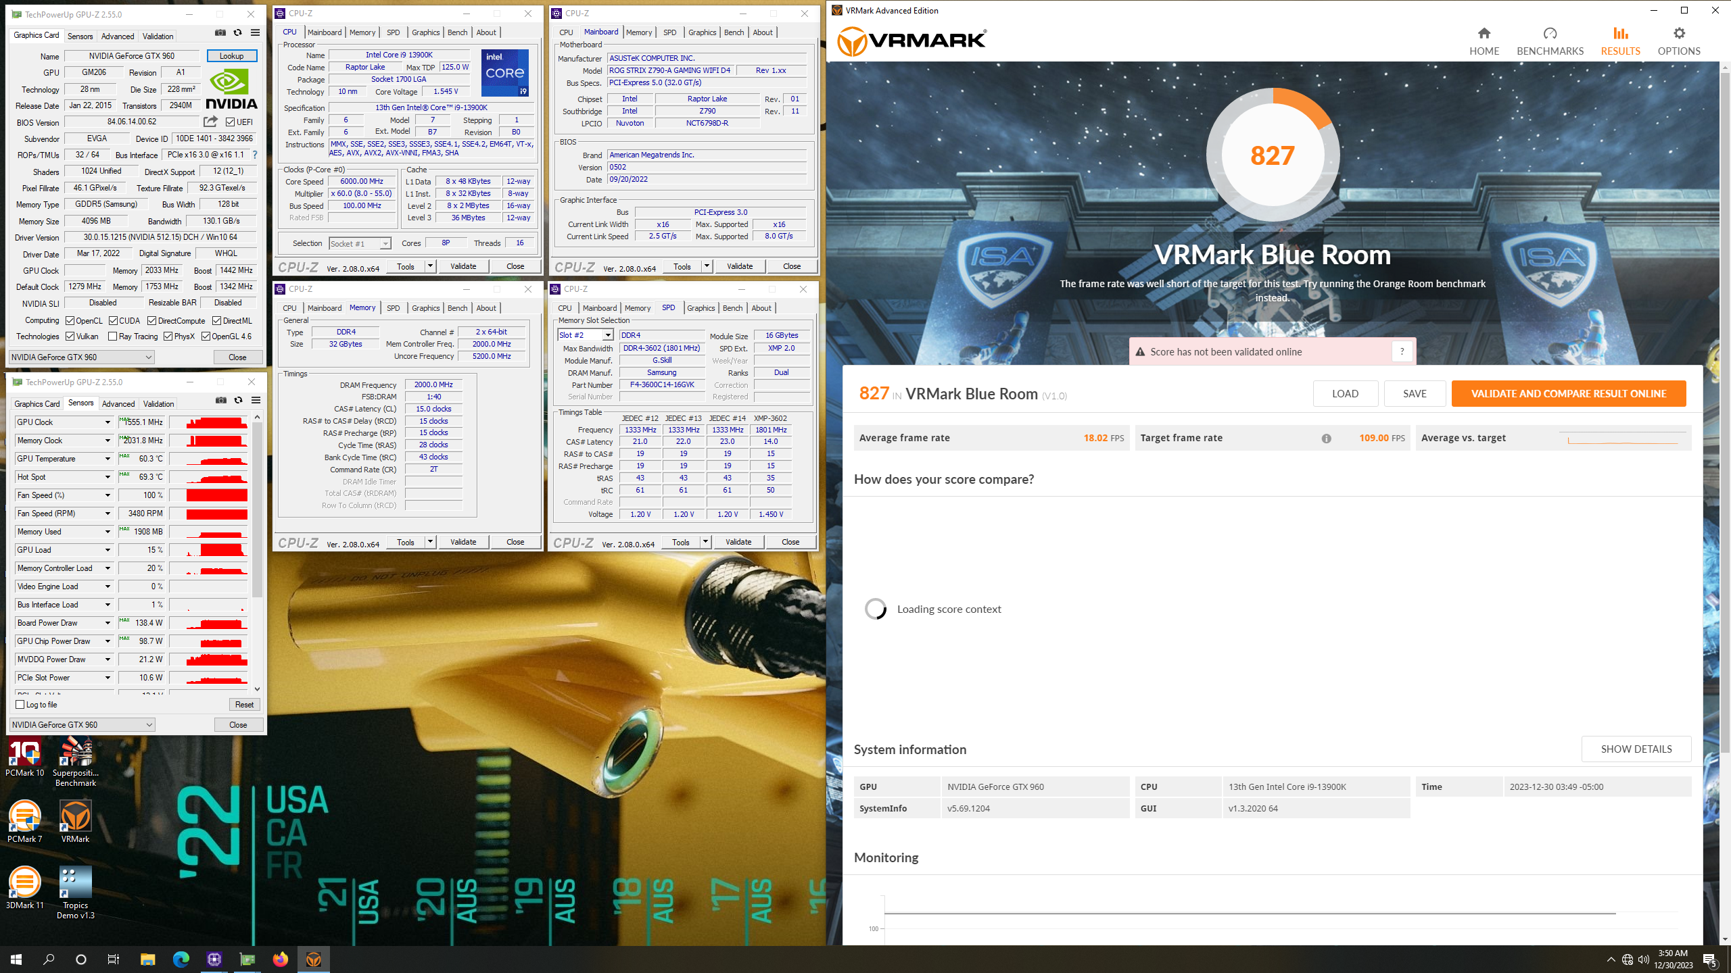1731x973 pixels.
Task: Open VRMark OPTIONS gear
Action: pyautogui.click(x=1679, y=41)
